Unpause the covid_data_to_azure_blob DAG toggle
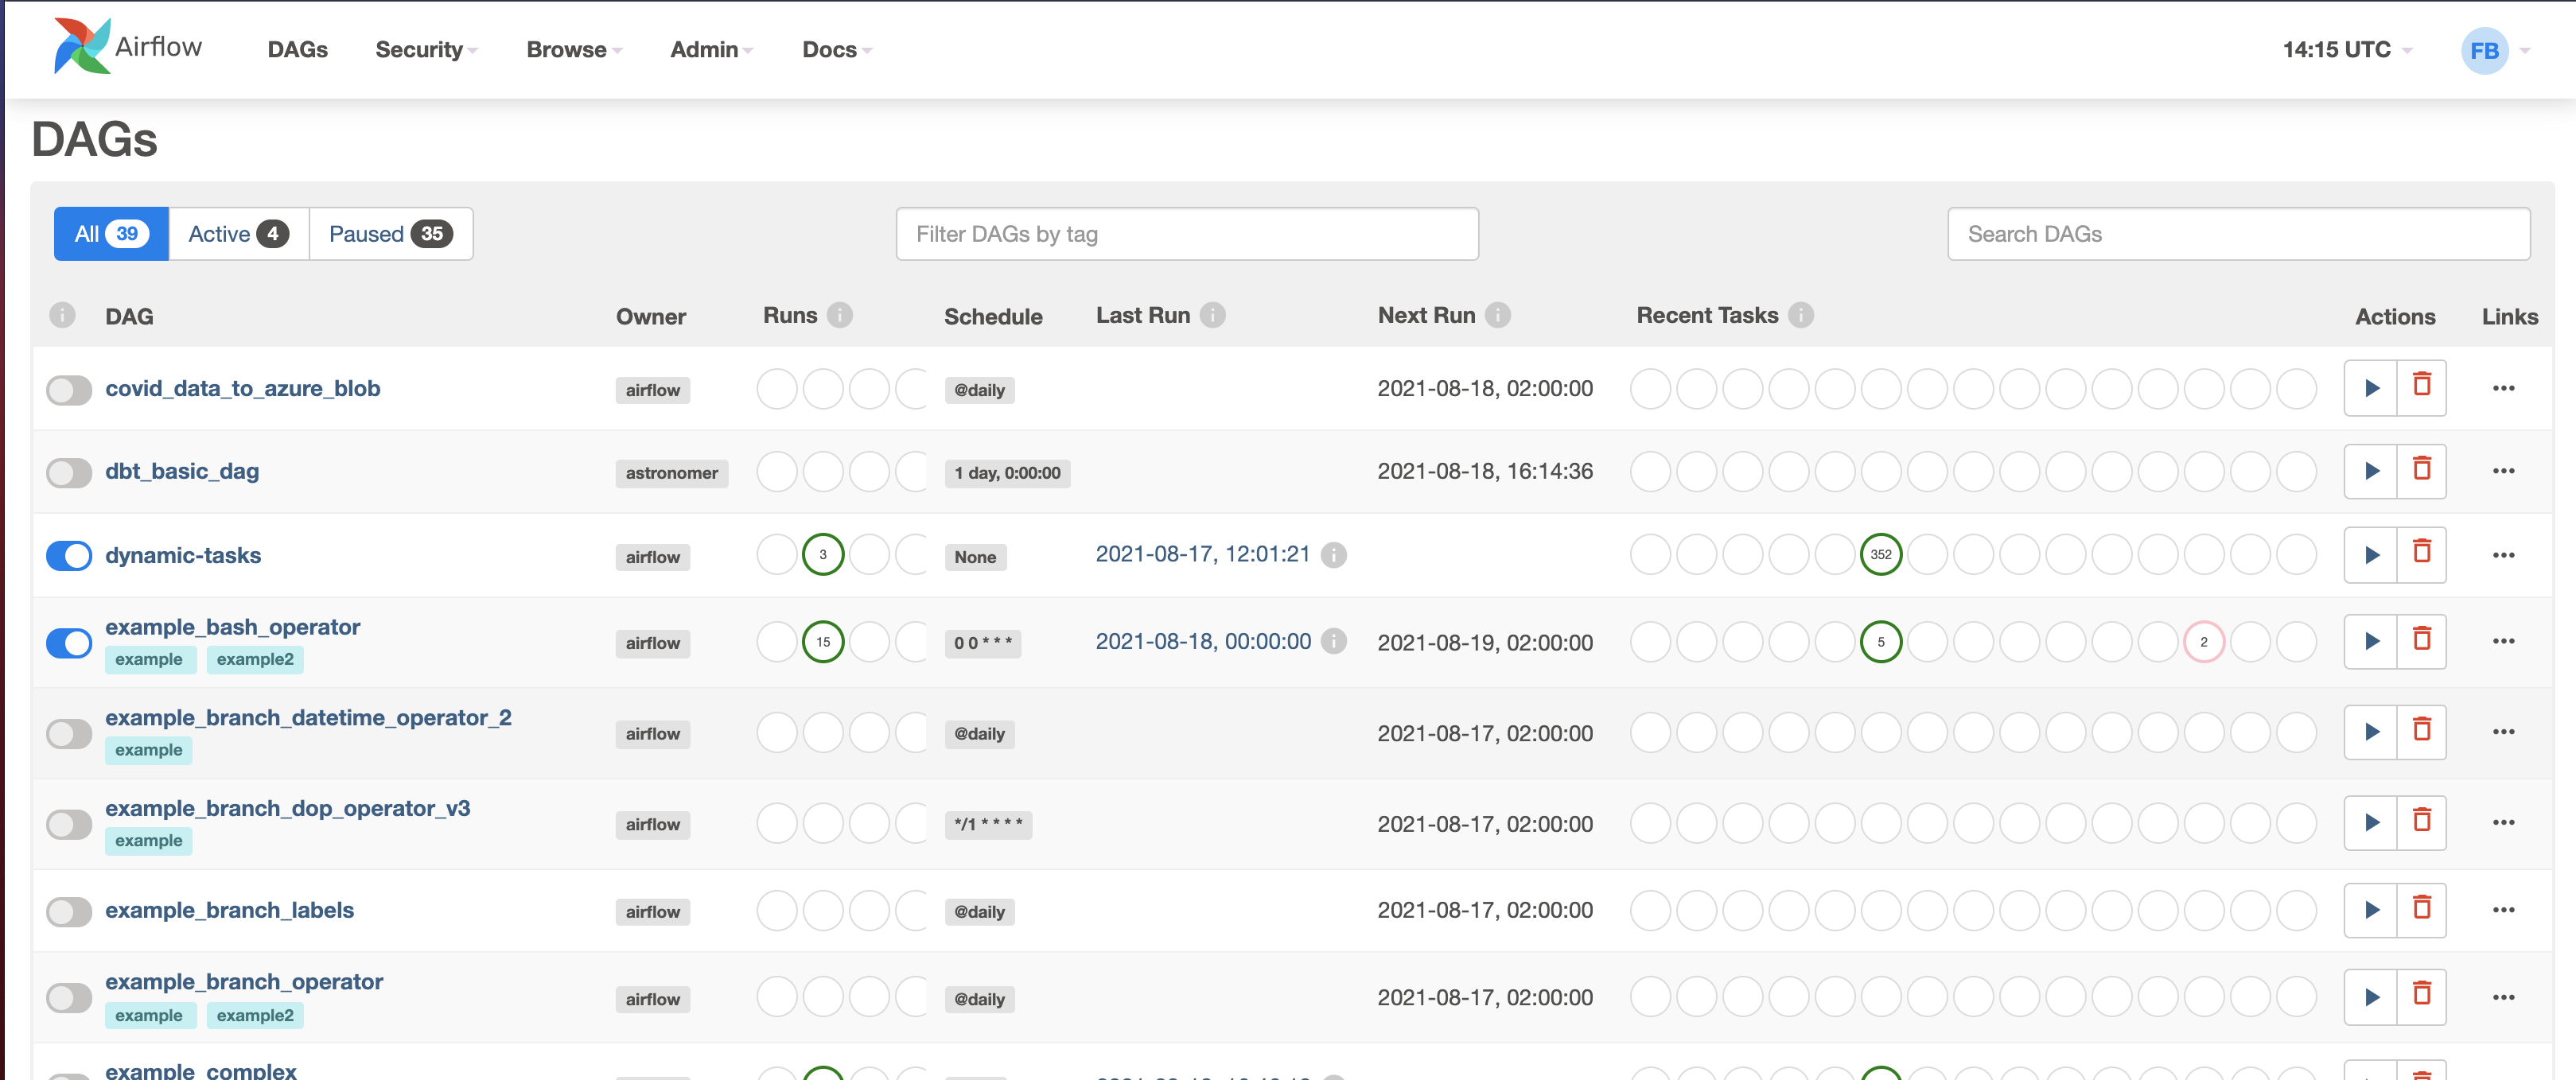The height and width of the screenshot is (1080, 2576). point(69,390)
